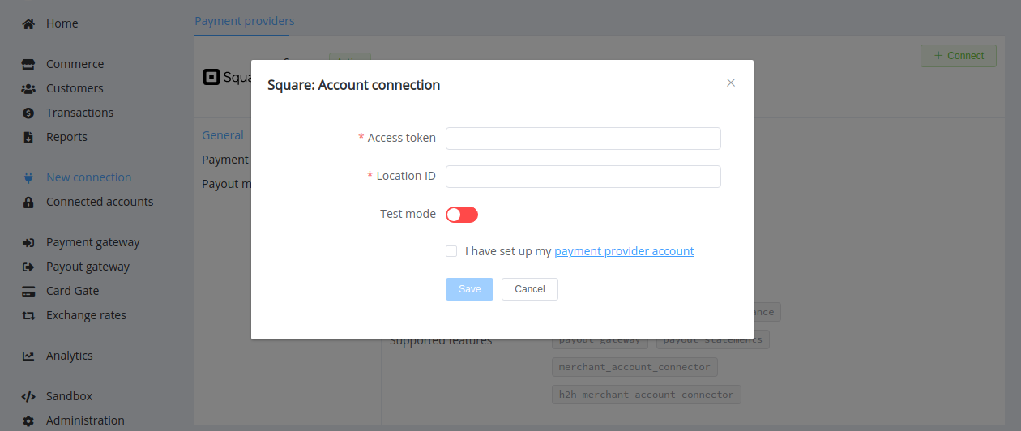The image size is (1021, 431).
Task: Open the payment provider account link
Action: pyautogui.click(x=624, y=251)
